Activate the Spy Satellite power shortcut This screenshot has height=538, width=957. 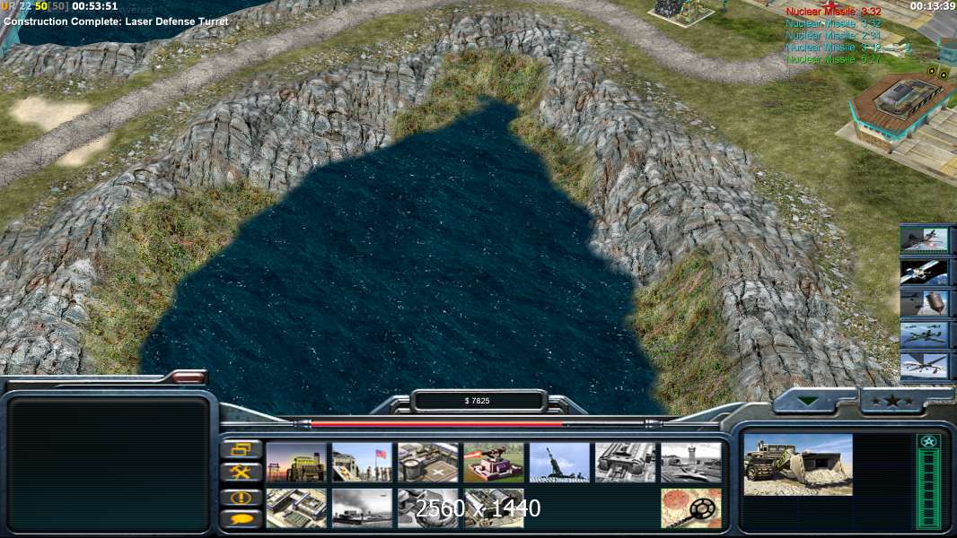coord(924,272)
